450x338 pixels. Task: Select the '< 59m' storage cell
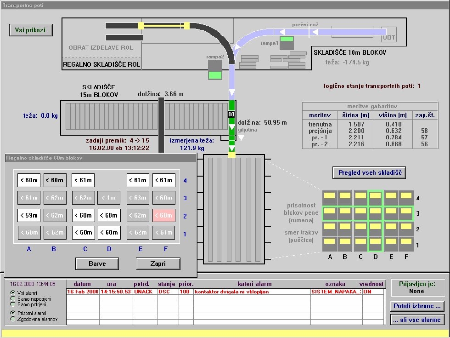click(29, 215)
